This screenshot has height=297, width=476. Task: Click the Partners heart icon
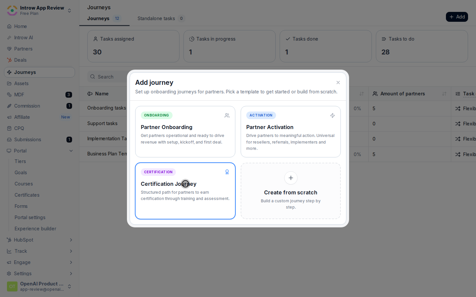point(9,49)
